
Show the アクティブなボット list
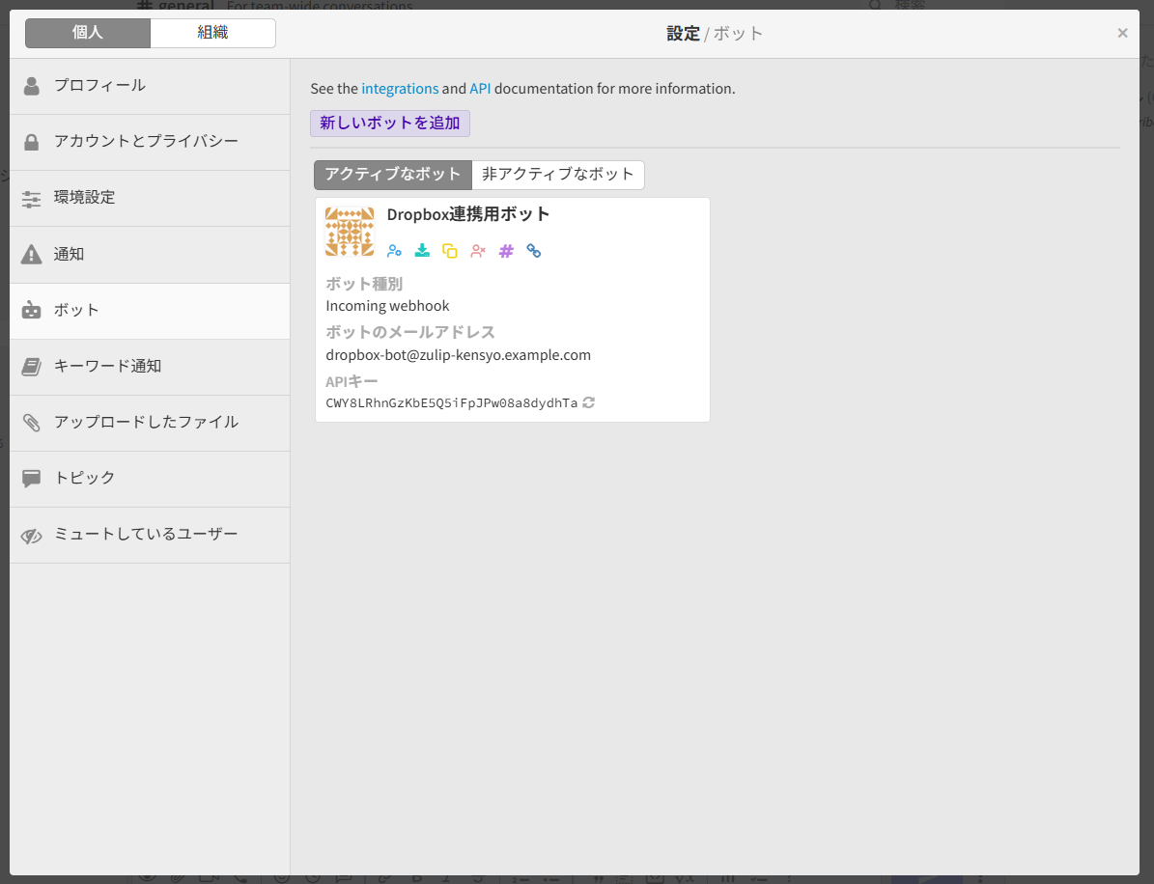(x=393, y=175)
